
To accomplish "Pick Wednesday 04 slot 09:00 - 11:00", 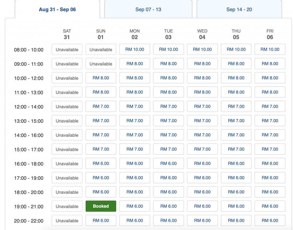I will tap(202, 64).
